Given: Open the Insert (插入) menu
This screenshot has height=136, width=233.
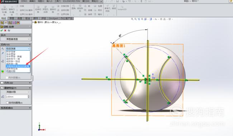Looking at the screenshot, I should point(49,1).
